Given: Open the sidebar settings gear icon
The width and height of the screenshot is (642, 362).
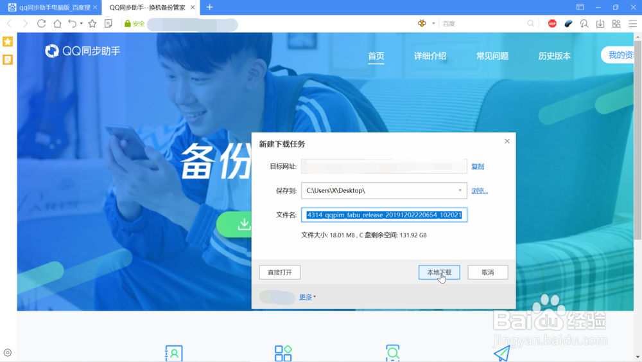Looking at the screenshot, I should pos(8,352).
